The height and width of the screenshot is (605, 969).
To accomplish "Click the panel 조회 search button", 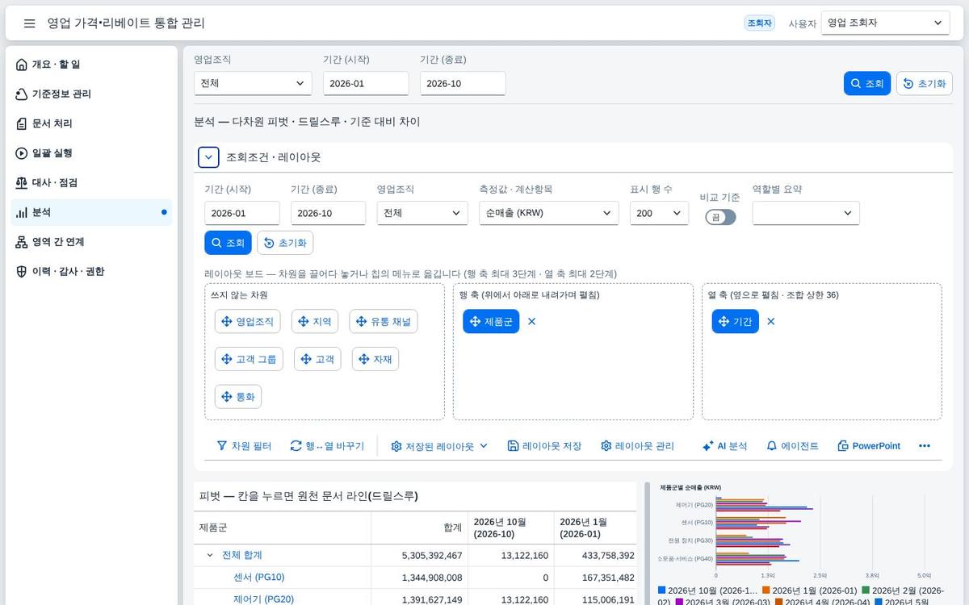I will (228, 243).
